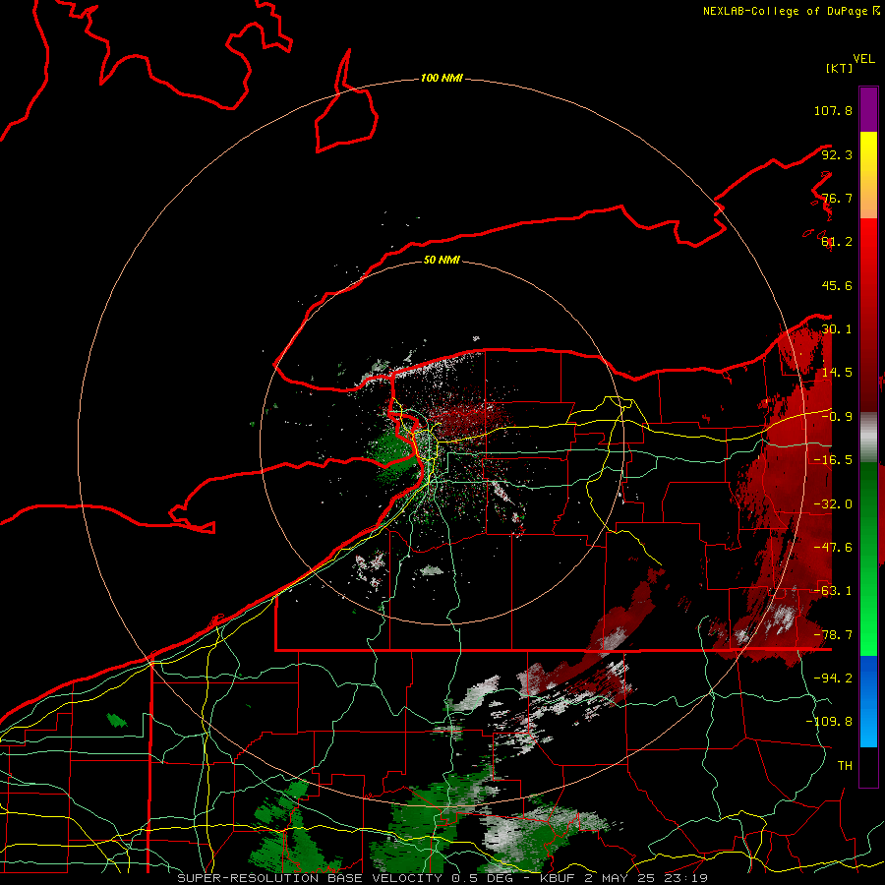885x885 pixels.
Task: Click the 45.6 legend value
Action: (x=837, y=285)
